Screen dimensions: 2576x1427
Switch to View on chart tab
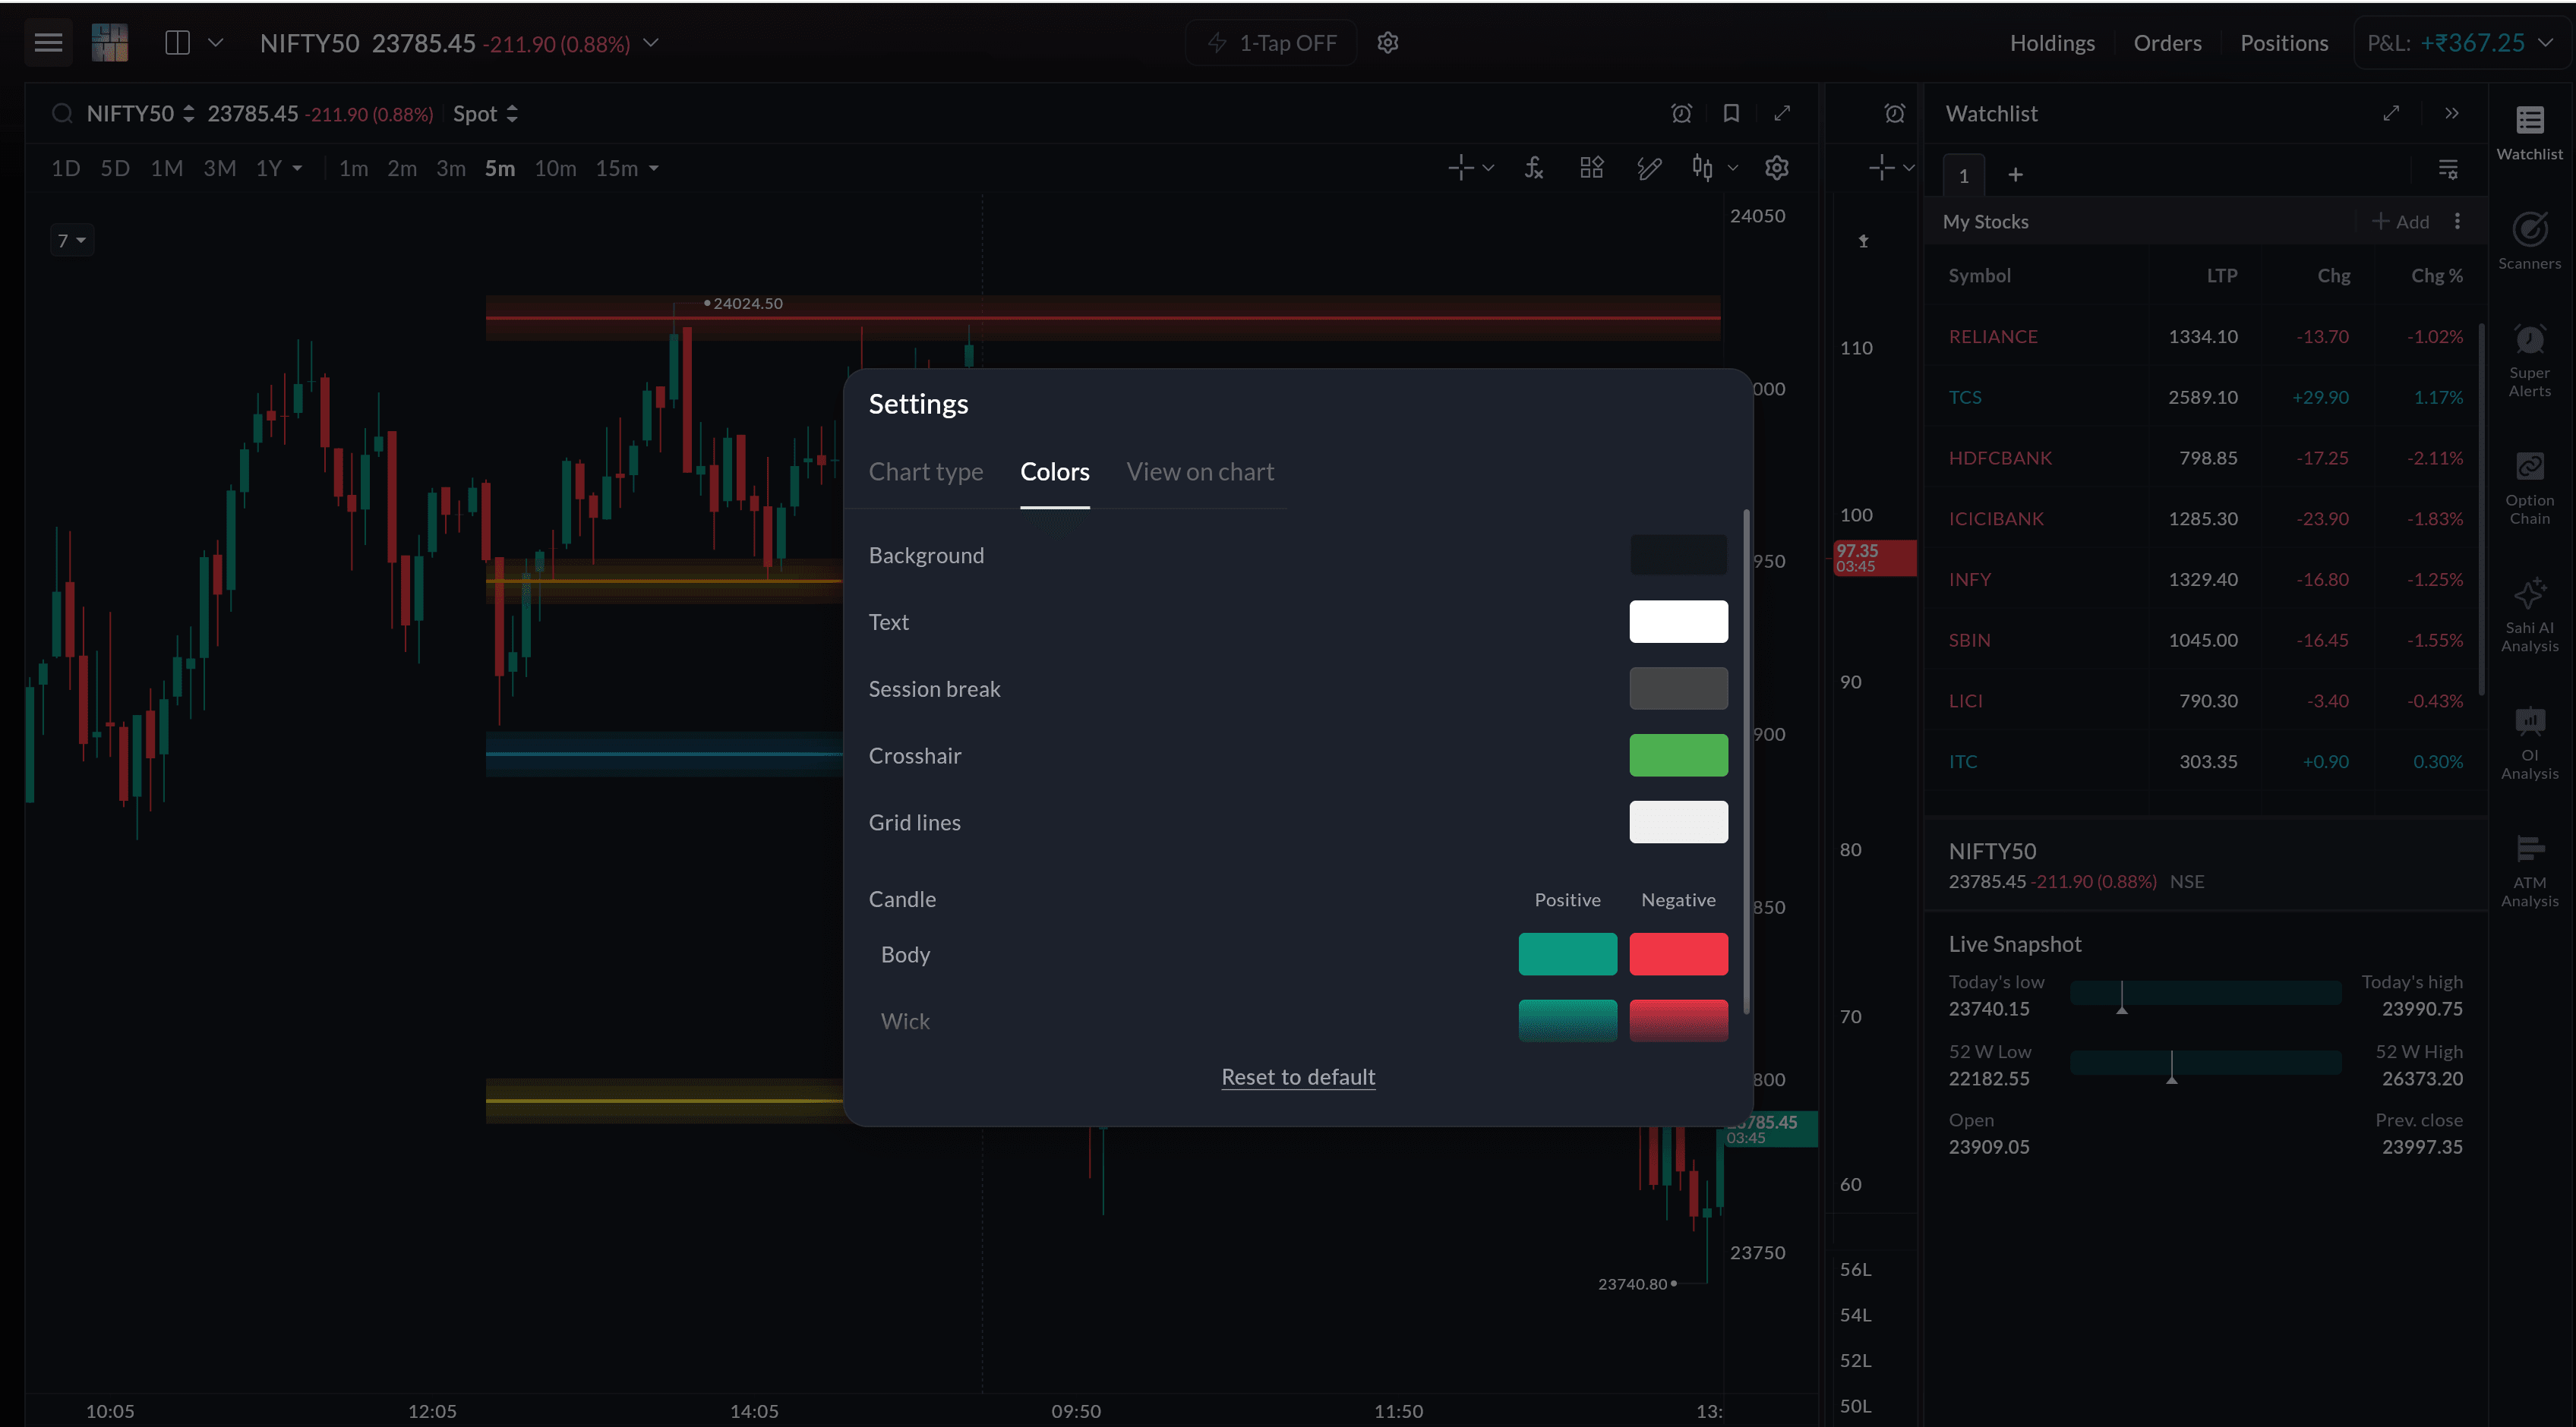click(1200, 471)
